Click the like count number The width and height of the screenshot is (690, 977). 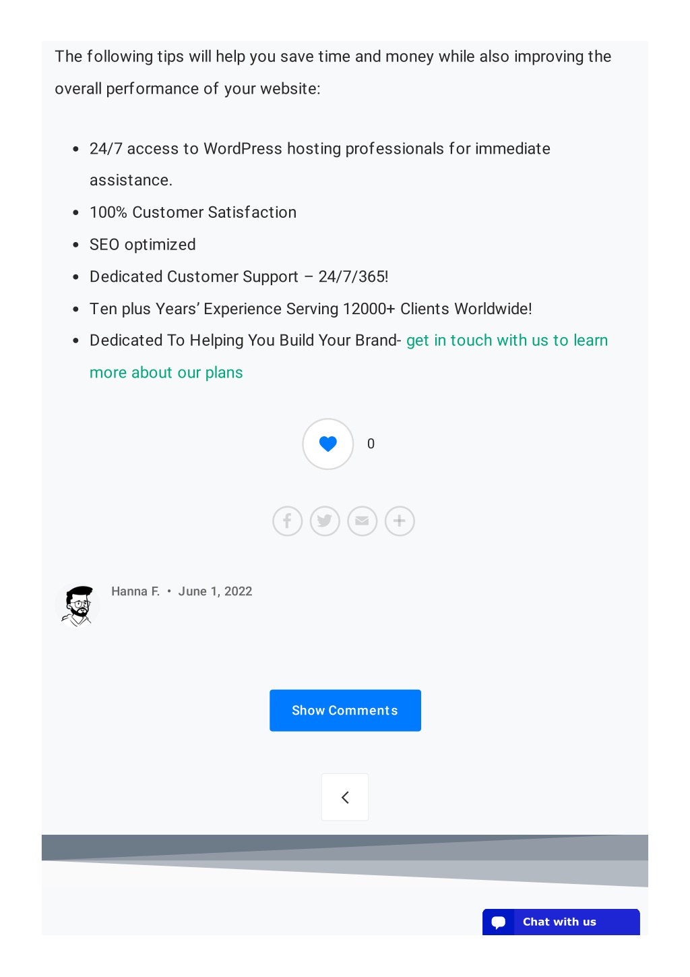[x=371, y=444]
